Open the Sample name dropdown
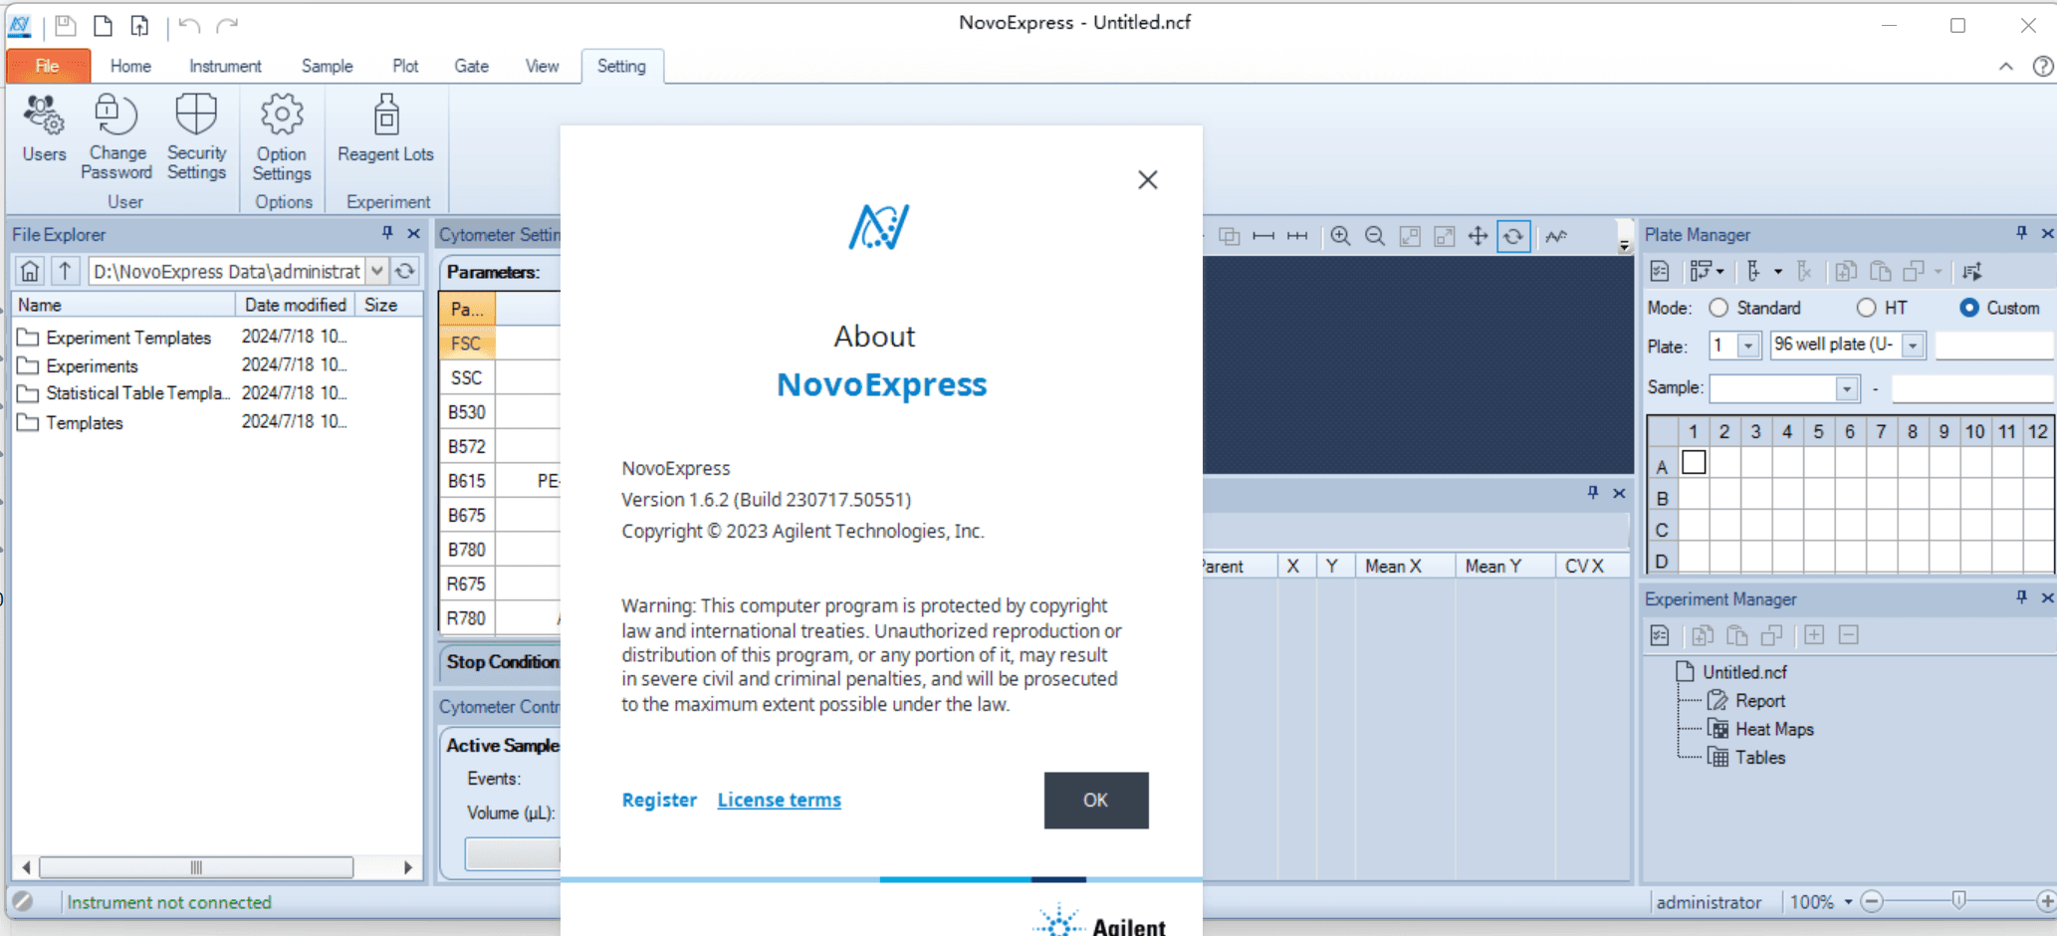The height and width of the screenshot is (936, 2057). pos(1847,387)
